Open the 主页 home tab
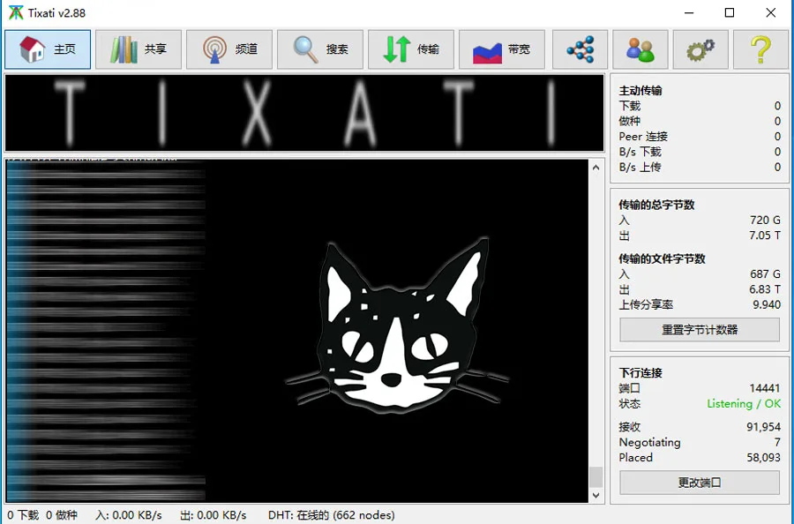Screen dimensions: 794x524 (48, 49)
